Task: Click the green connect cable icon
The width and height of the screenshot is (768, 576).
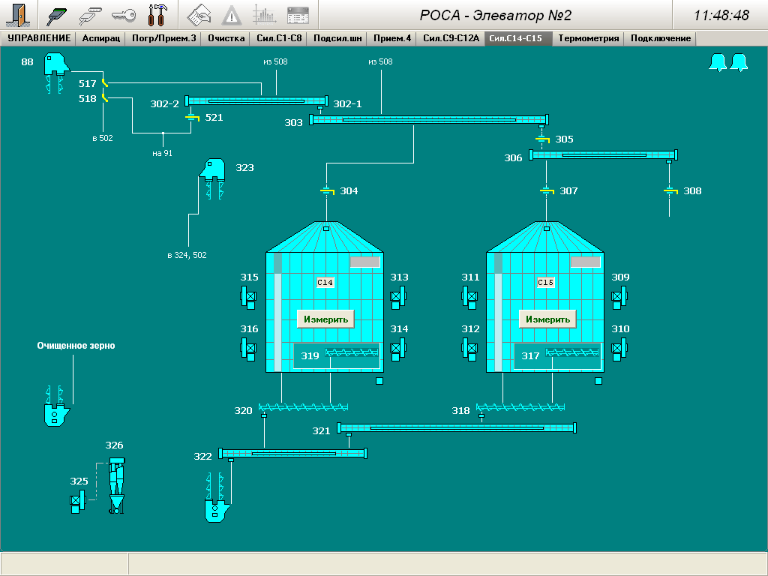Action: 58,15
